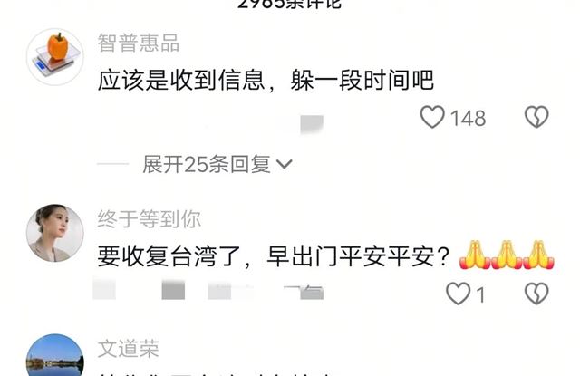Click the like count 1 under 终于等到你
The image size is (580, 376).
coord(480,295)
